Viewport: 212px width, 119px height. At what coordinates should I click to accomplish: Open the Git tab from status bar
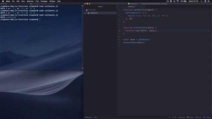point(198,117)
